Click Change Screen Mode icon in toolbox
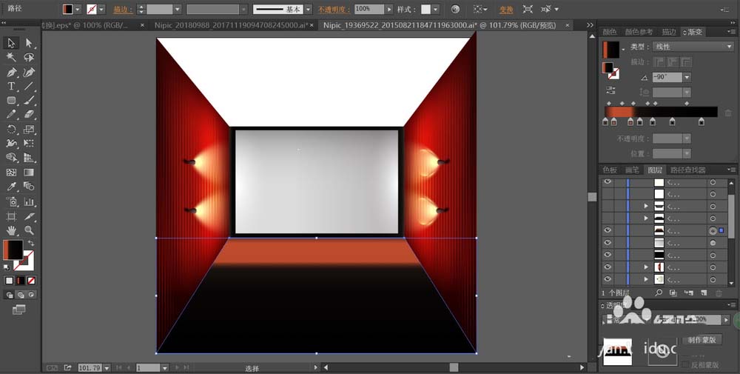This screenshot has width=740, height=374. pyautogui.click(x=19, y=310)
